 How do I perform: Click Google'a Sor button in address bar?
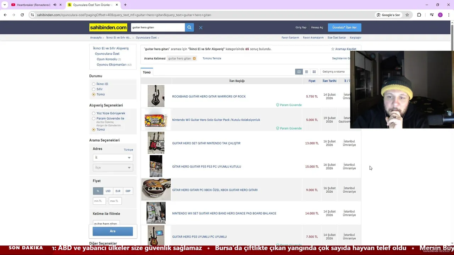coord(389,15)
